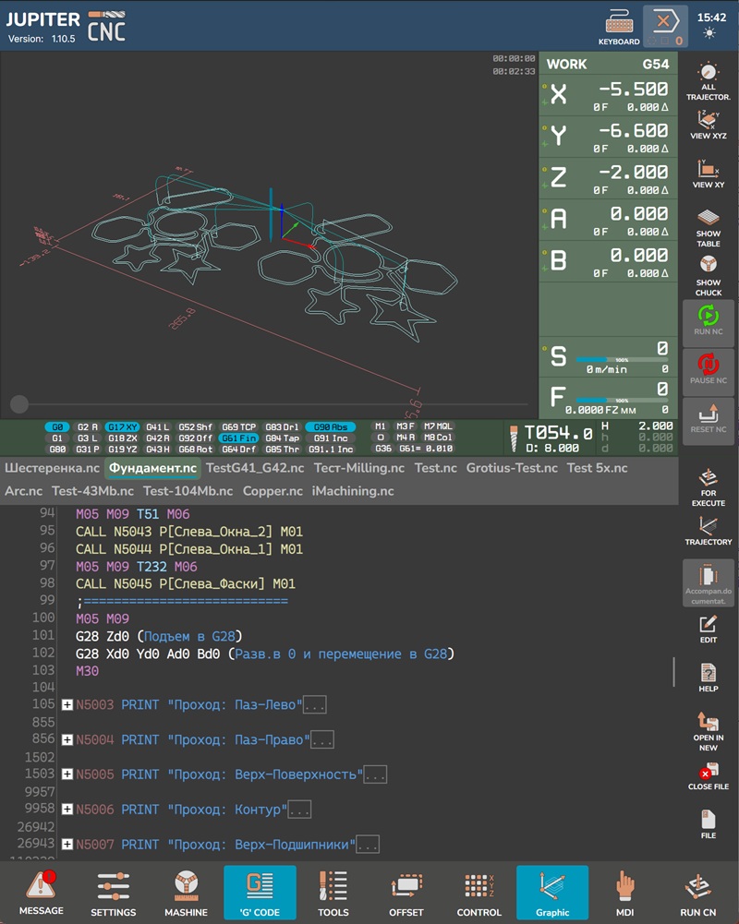Click the Edit button

[x=708, y=629]
